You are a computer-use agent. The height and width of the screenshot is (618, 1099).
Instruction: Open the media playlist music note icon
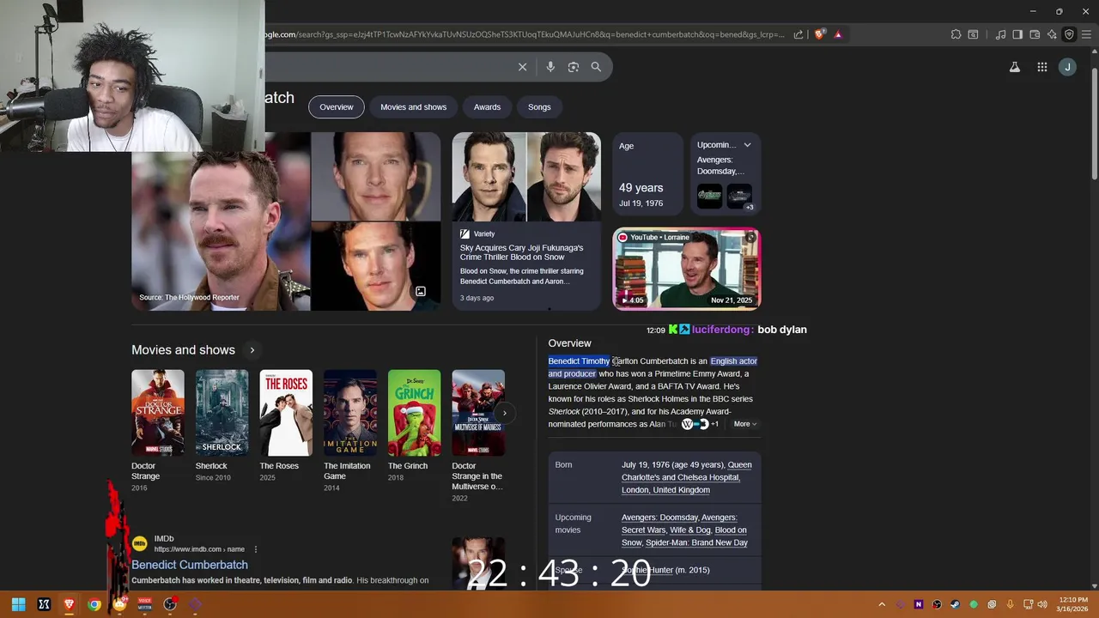[x=1000, y=34]
